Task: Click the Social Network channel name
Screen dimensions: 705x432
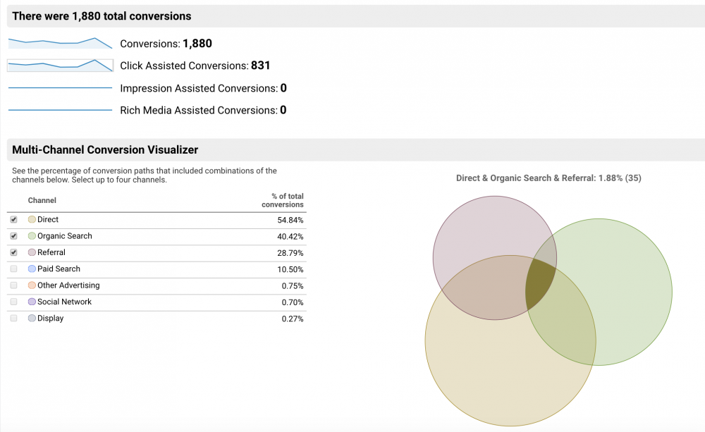Action: point(64,302)
